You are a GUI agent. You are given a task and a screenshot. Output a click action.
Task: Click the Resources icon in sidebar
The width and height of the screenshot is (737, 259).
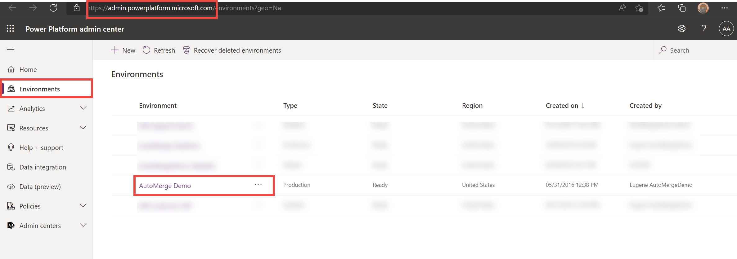coord(11,128)
